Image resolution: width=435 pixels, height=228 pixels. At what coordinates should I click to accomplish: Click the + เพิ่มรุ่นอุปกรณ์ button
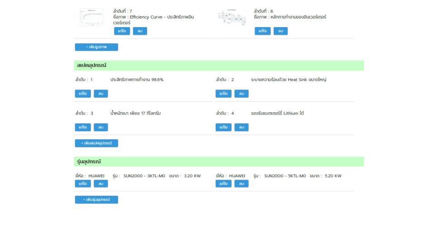point(97,200)
